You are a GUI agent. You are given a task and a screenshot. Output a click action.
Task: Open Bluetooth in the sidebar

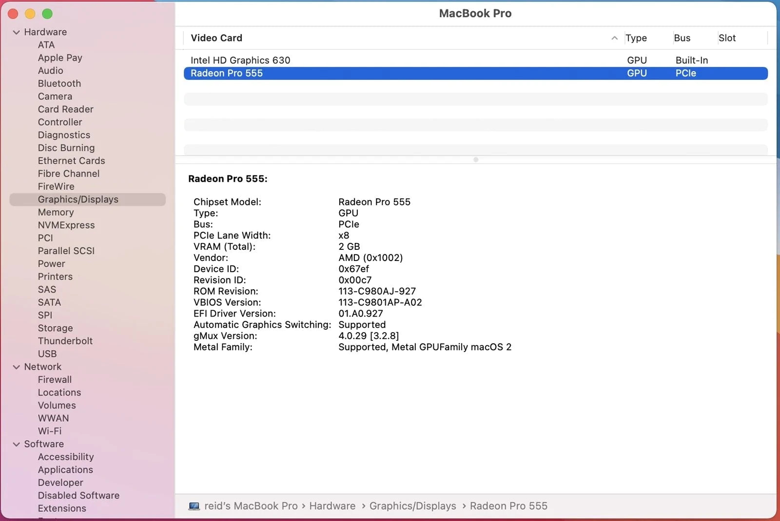[x=59, y=84]
